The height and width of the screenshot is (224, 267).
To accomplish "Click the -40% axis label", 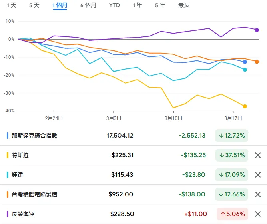I will pyautogui.click(x=9, y=111).
